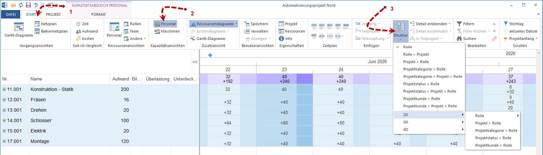
Task: Open the Ressourcendiagramm dropdown
Action: (x=236, y=24)
